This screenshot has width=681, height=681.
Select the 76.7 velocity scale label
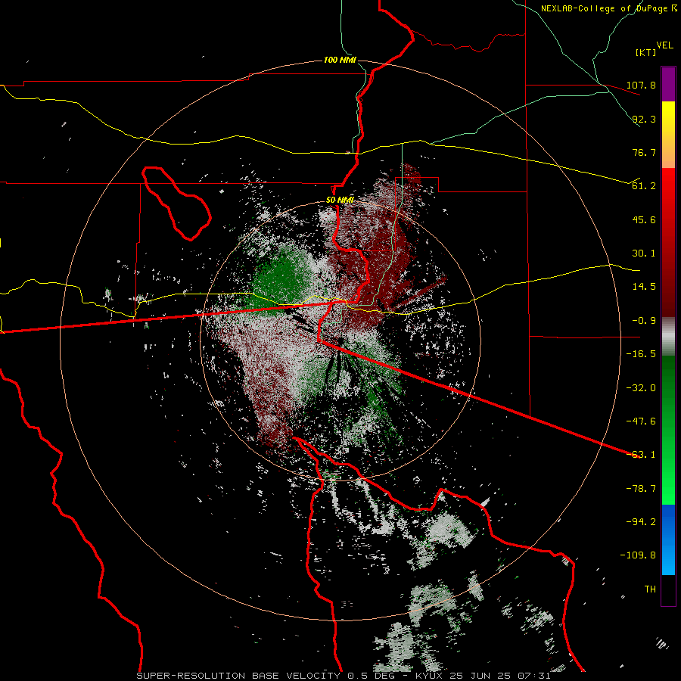(x=644, y=152)
